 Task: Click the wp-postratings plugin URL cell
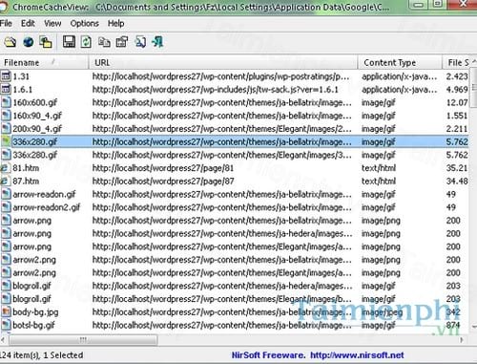(221, 76)
